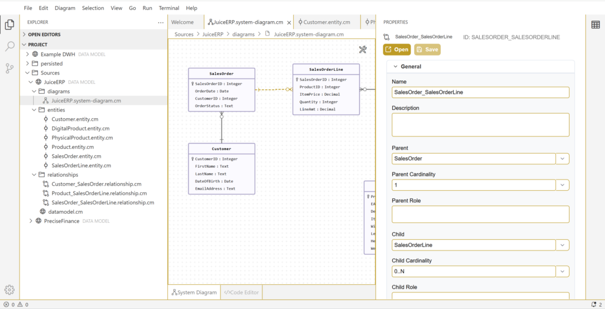
Task: Open the Child Cardinality dropdown
Action: click(562, 271)
